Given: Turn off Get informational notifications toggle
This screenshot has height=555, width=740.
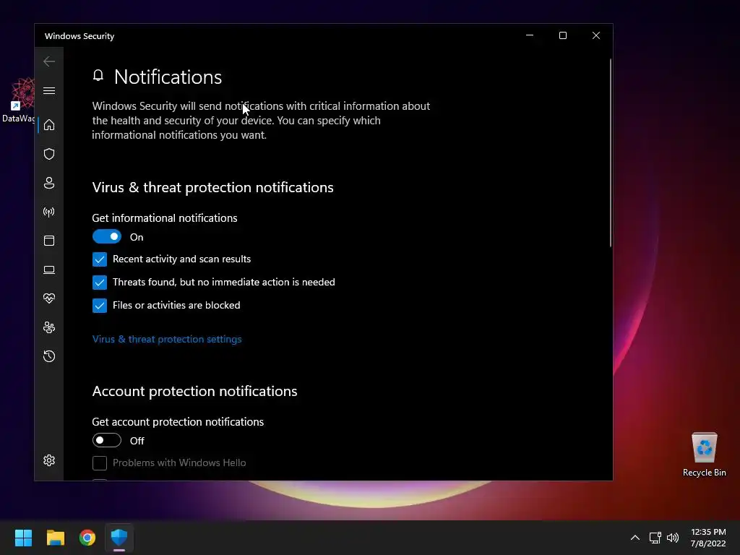Looking at the screenshot, I should tap(107, 236).
